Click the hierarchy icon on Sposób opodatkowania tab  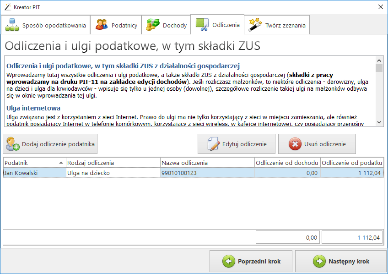point(12,24)
